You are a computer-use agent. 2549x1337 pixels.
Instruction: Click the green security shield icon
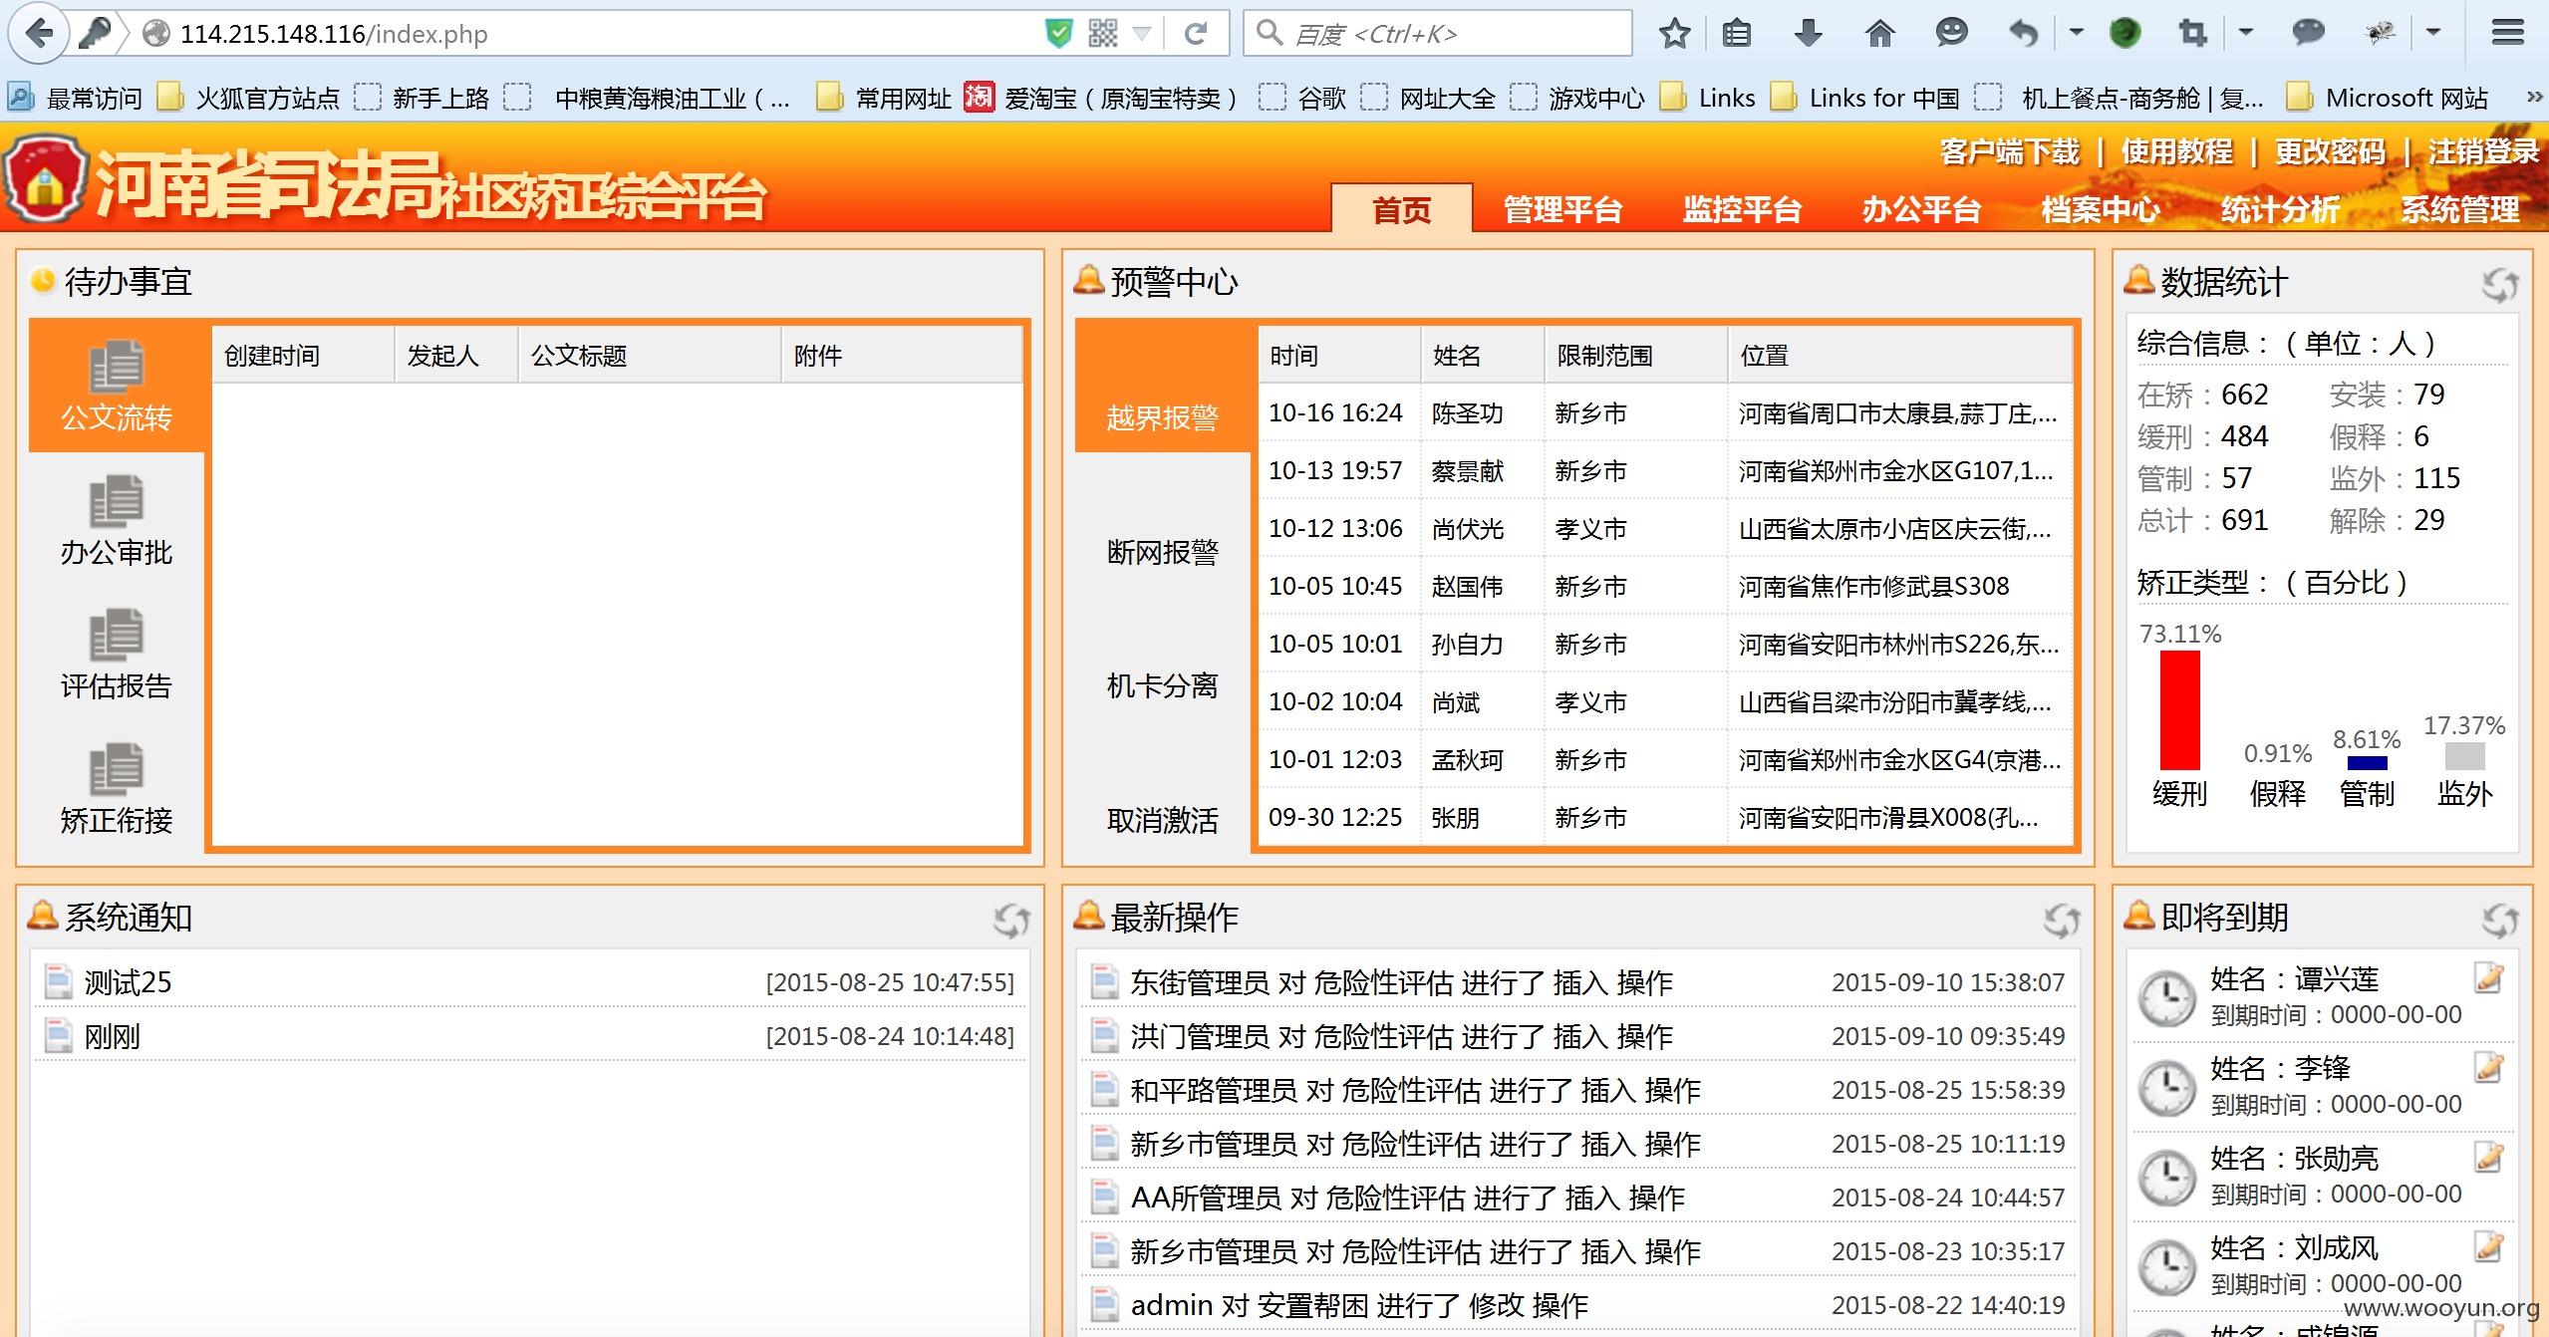point(1058,34)
